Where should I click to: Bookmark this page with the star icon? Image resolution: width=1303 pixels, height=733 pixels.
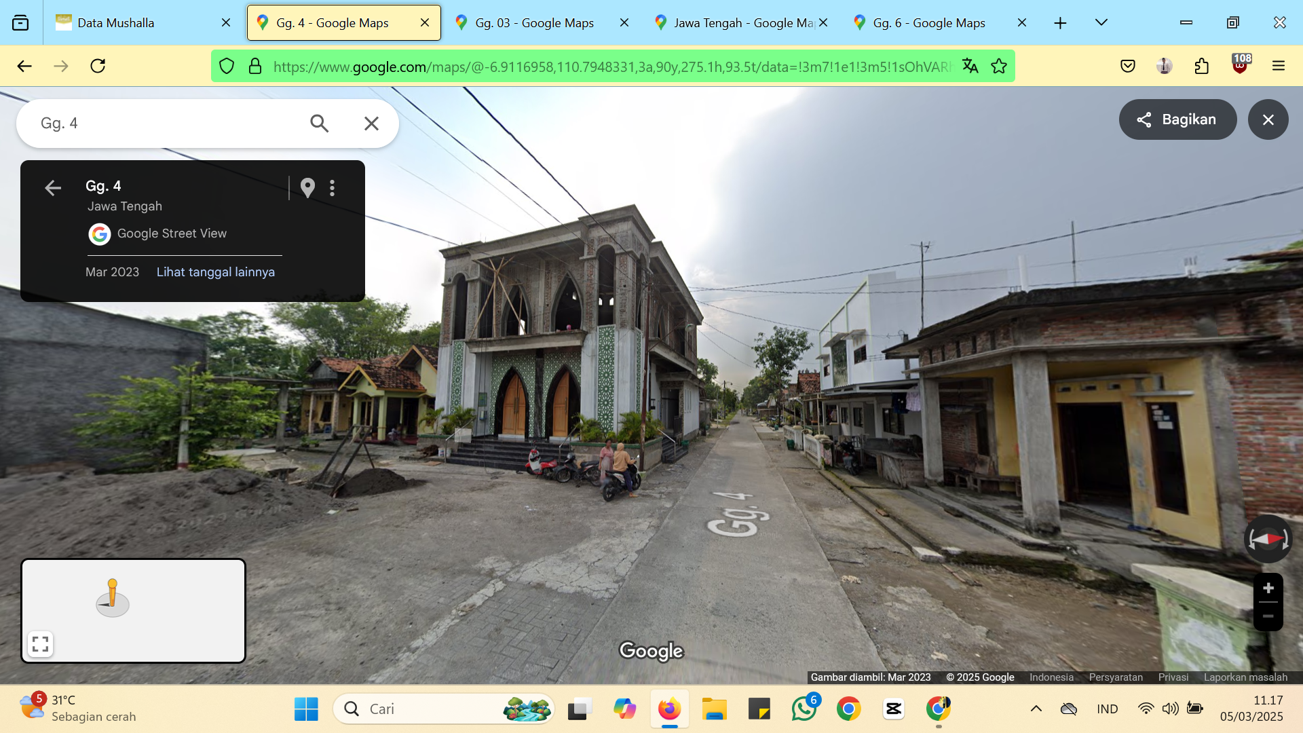999,66
